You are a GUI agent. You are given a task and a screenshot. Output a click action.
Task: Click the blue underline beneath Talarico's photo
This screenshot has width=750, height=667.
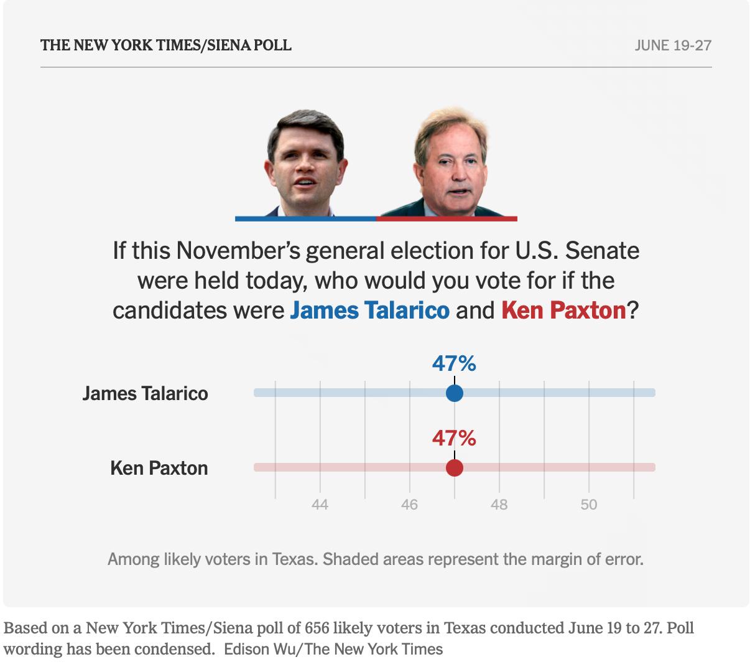click(x=305, y=219)
